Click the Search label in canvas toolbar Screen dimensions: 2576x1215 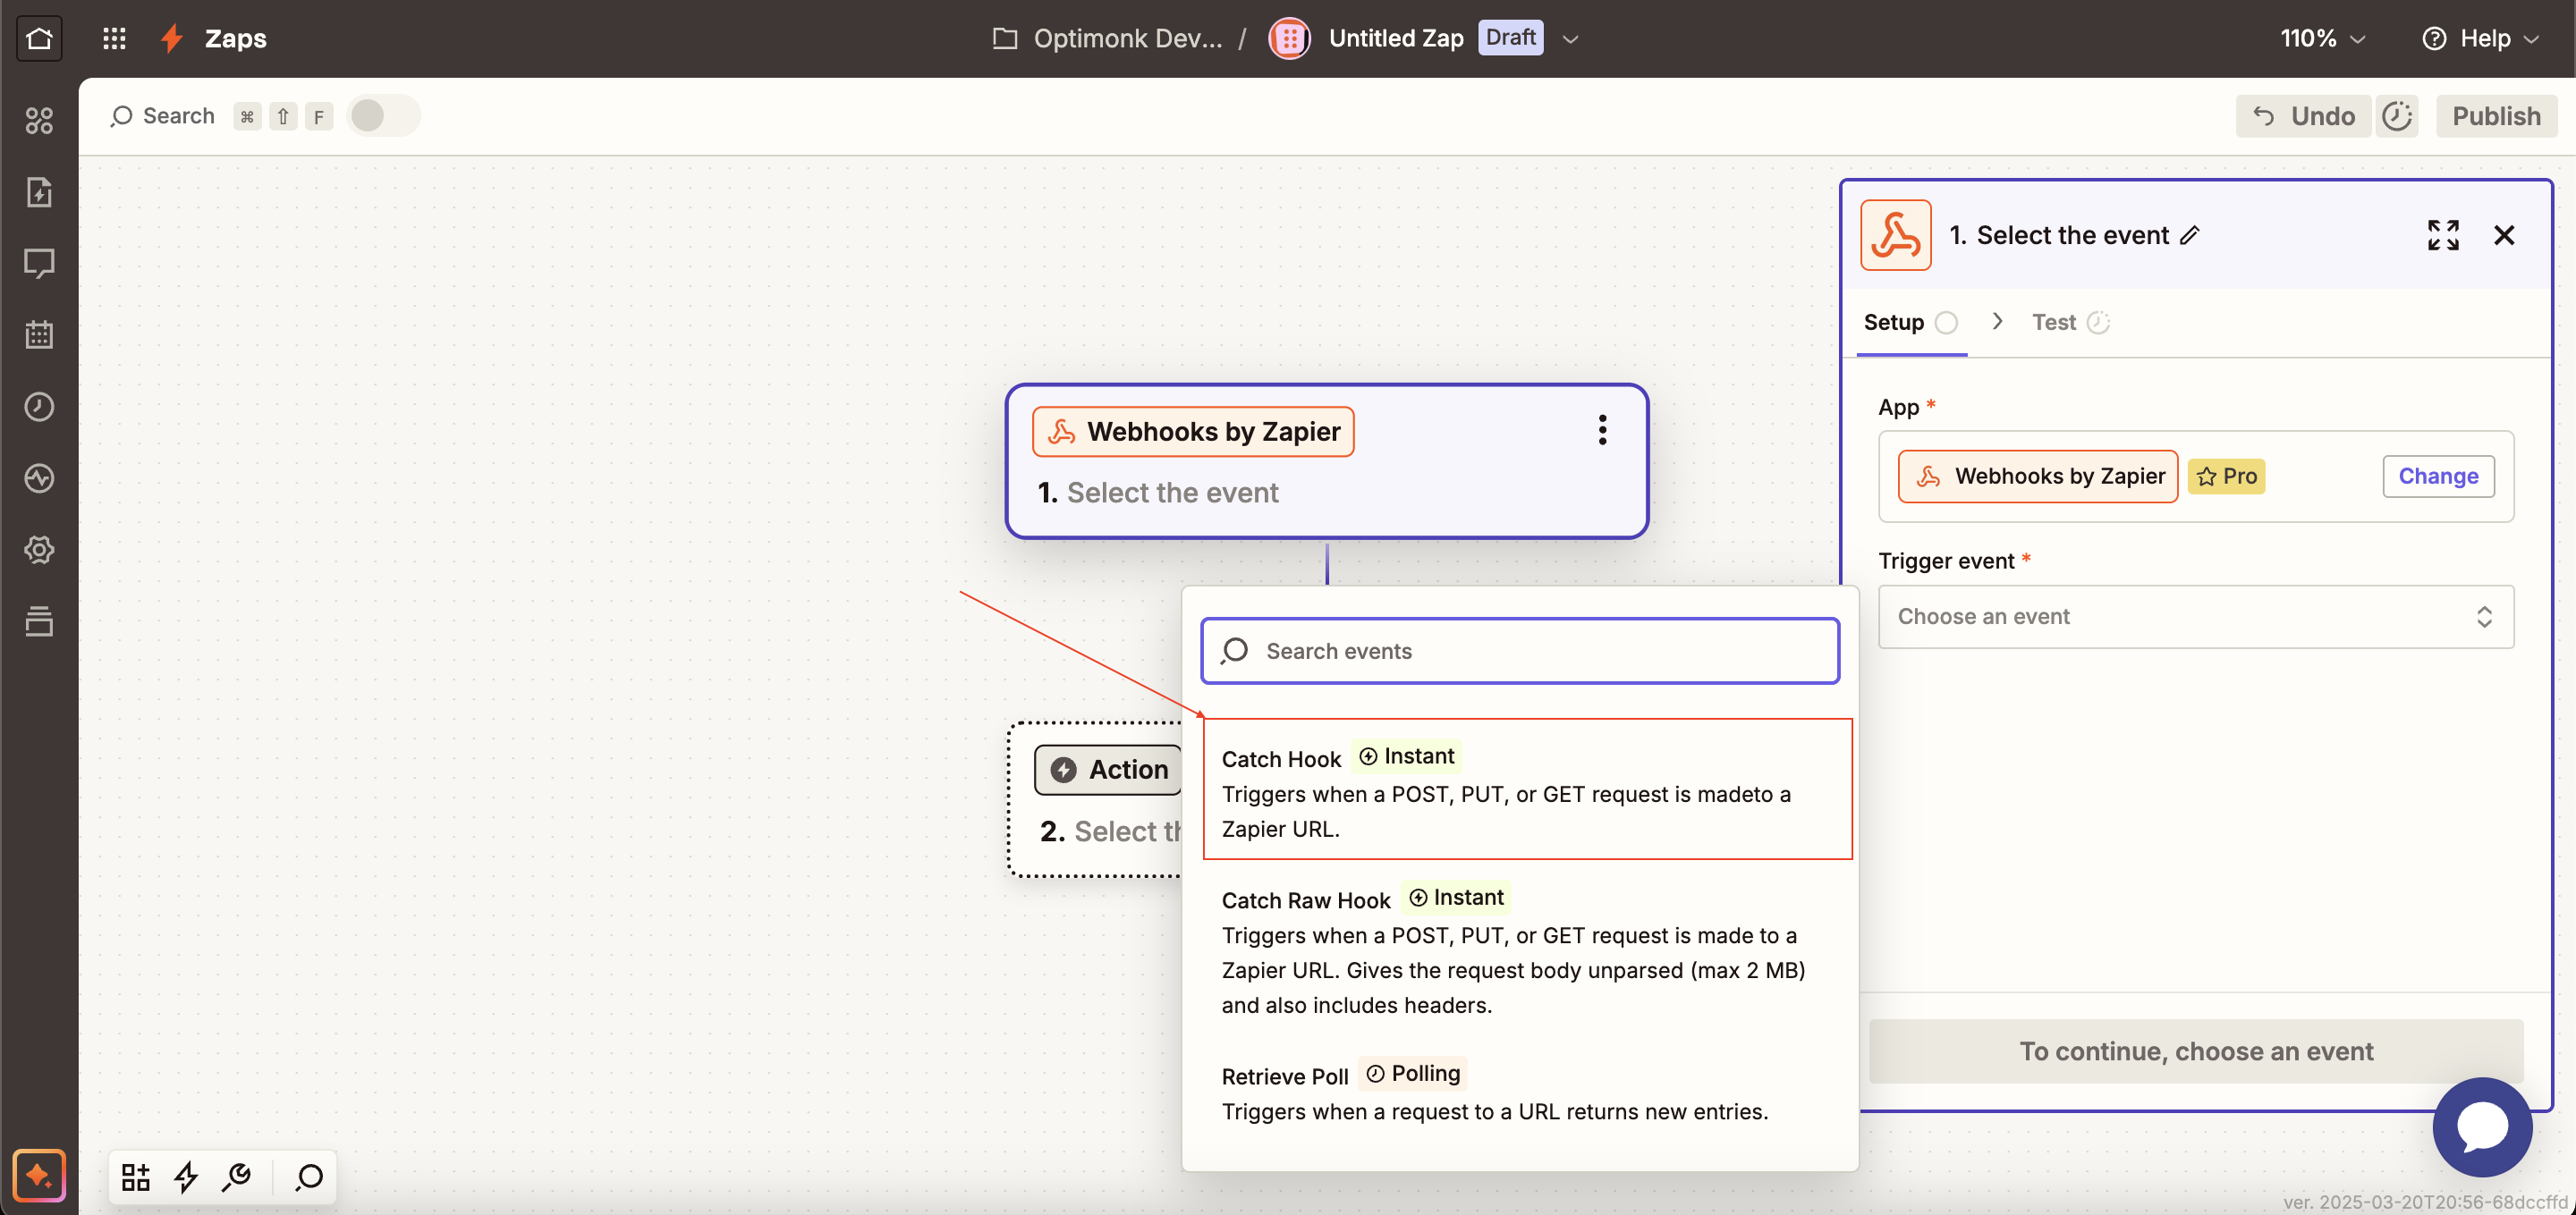(x=178, y=116)
